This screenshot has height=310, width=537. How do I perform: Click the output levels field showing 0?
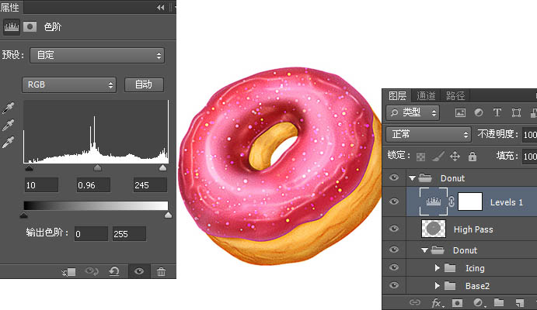pos(91,234)
